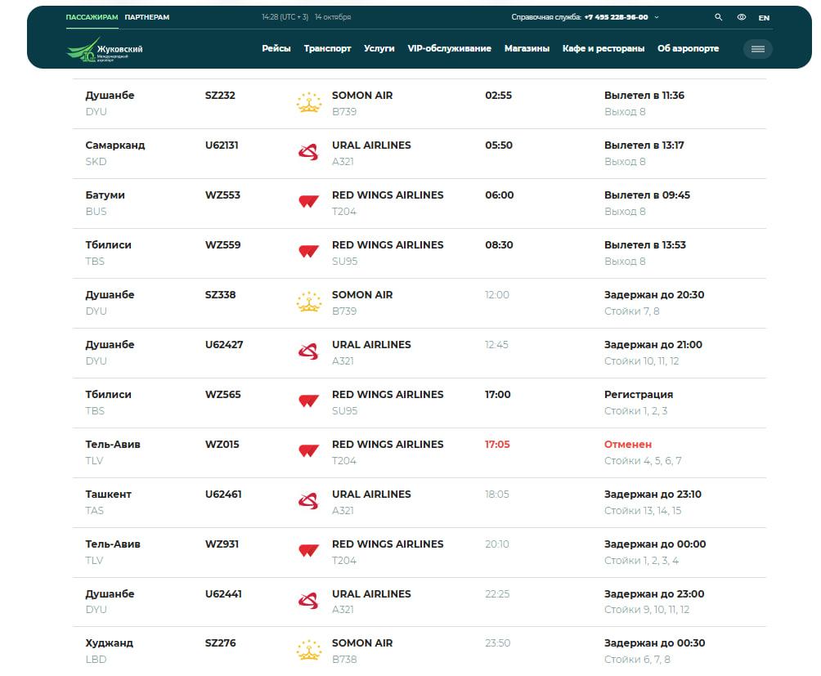Toggle the accessibility eye icon

point(742,17)
